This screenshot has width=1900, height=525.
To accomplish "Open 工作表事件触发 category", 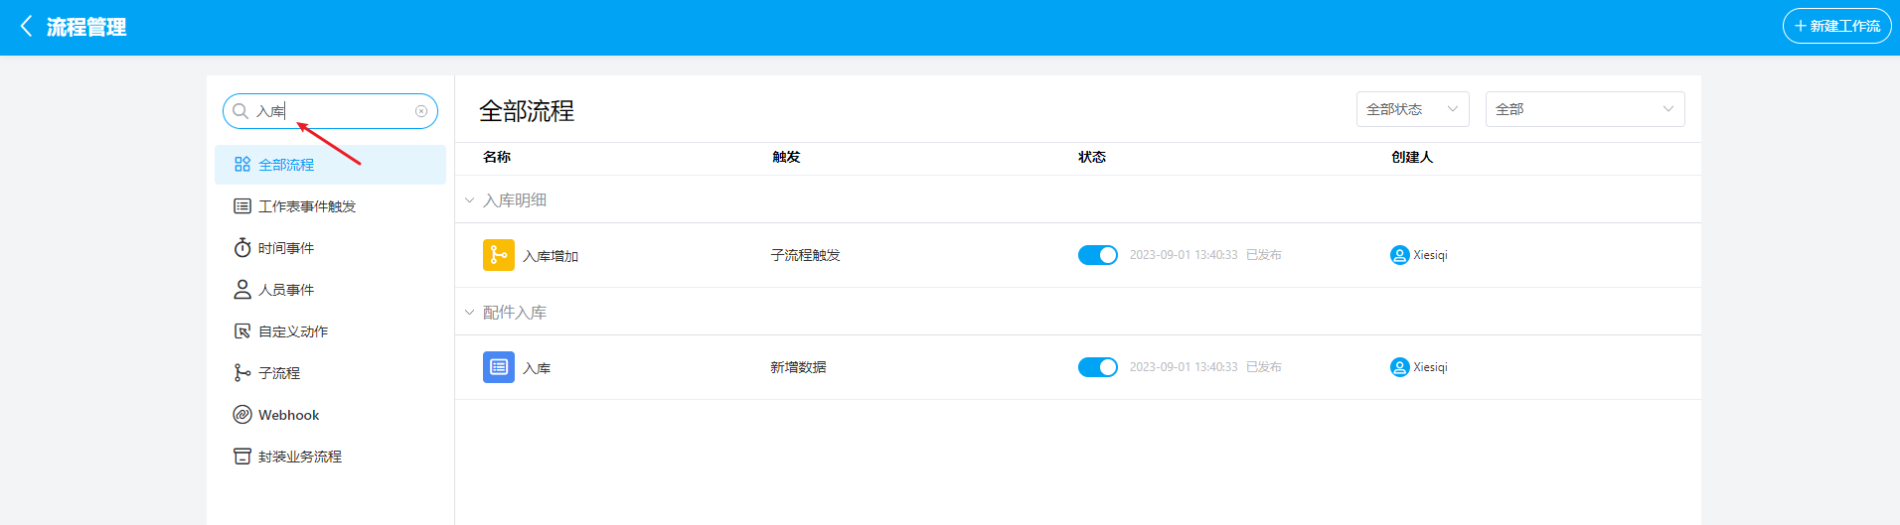I will [x=330, y=206].
